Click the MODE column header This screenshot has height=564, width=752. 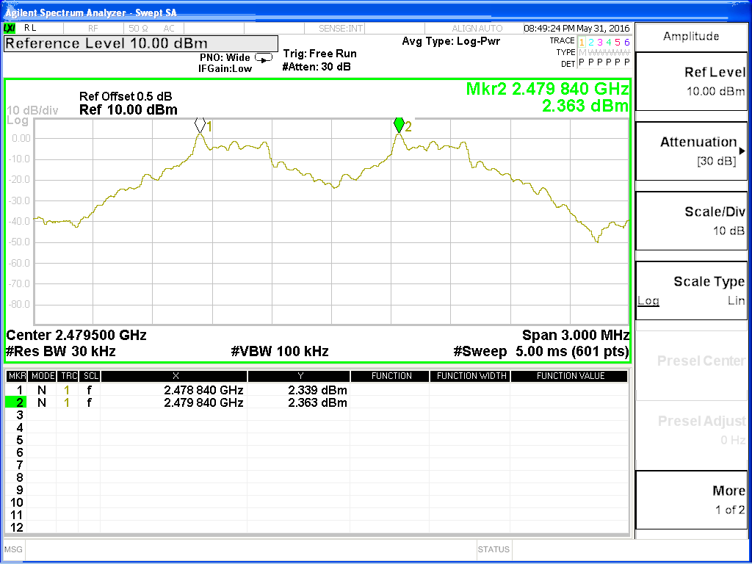click(42, 377)
